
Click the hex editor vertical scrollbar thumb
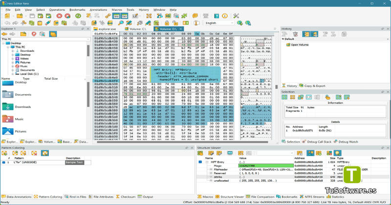[x=276, y=87]
